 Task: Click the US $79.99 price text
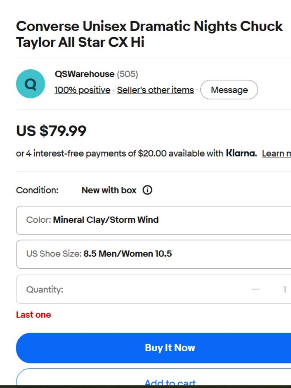click(x=51, y=131)
